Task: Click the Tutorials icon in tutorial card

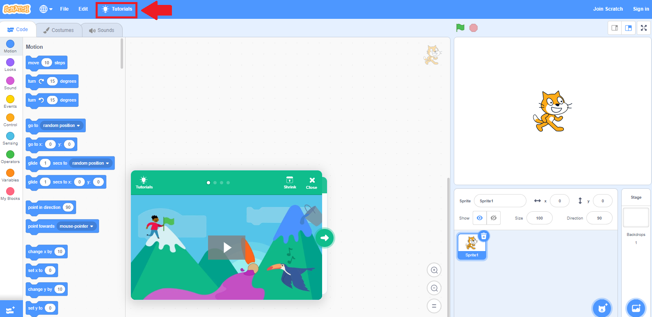Action: coord(144,183)
